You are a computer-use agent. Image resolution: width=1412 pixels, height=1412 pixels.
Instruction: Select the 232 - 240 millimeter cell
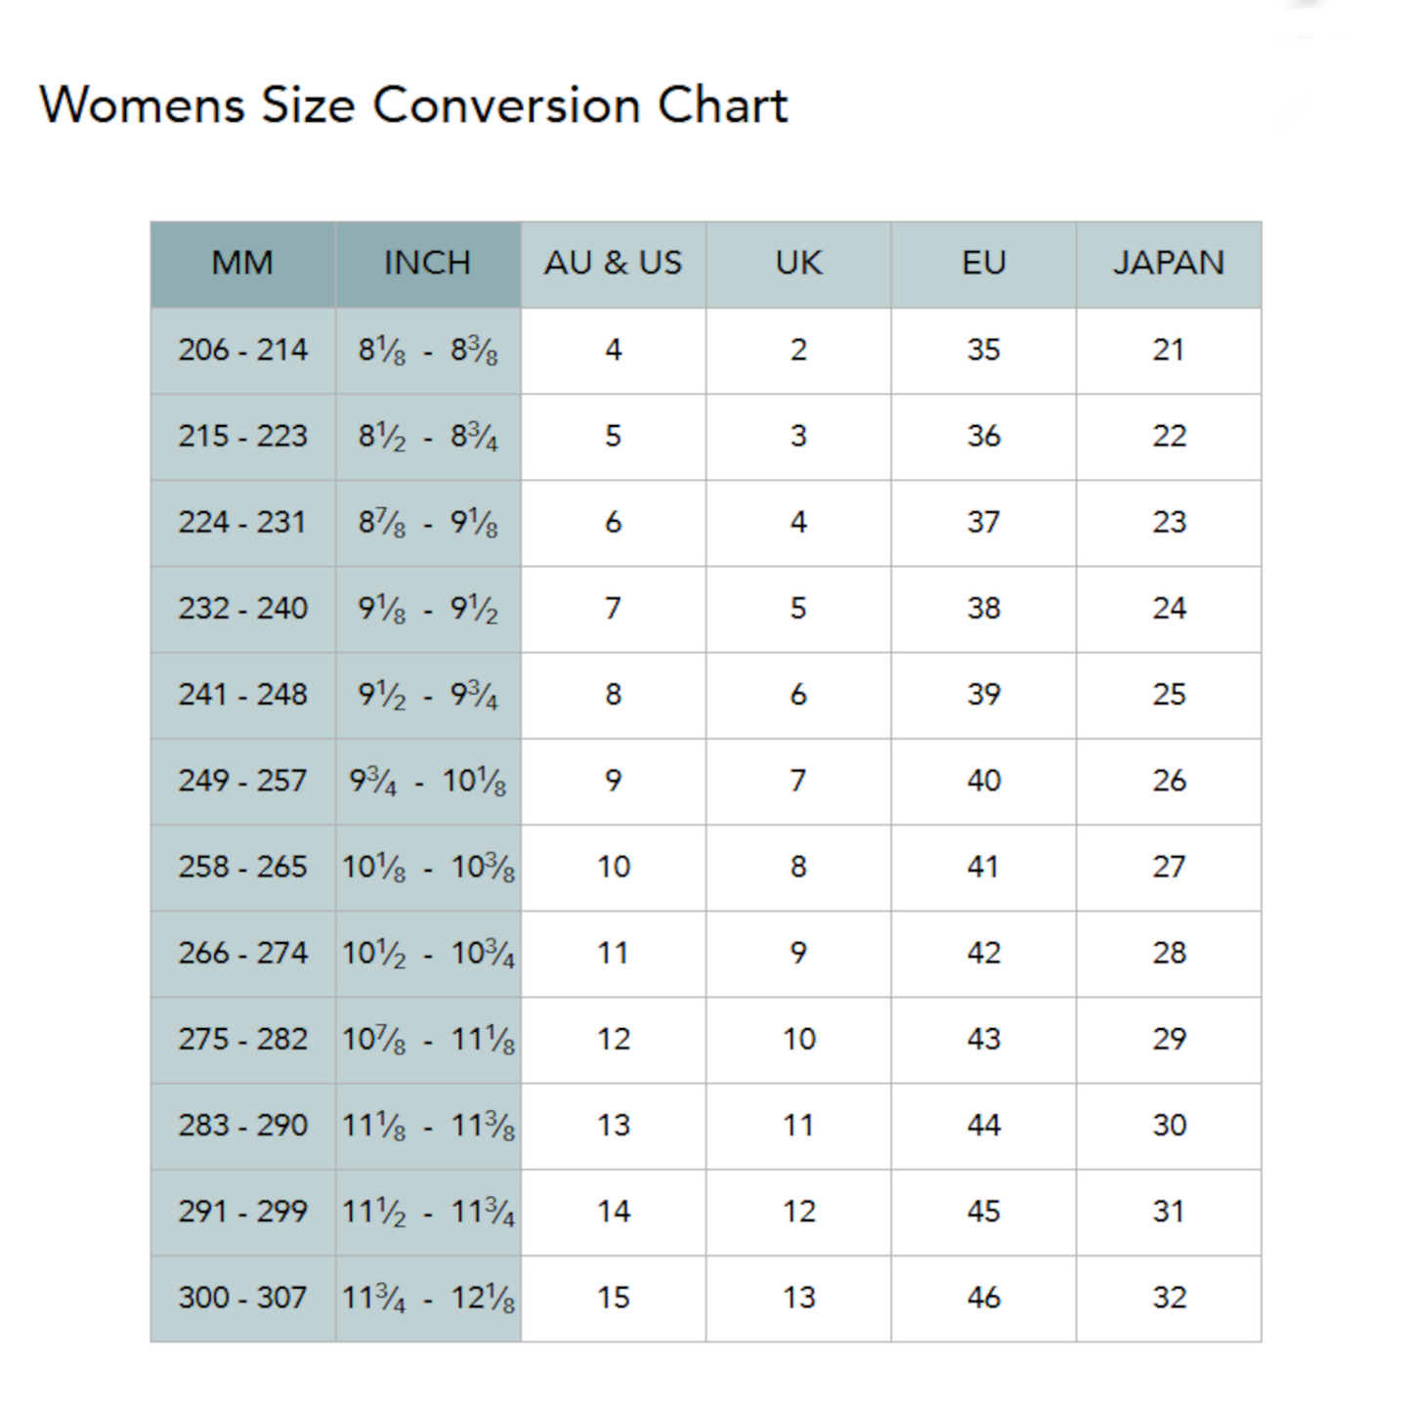242,609
